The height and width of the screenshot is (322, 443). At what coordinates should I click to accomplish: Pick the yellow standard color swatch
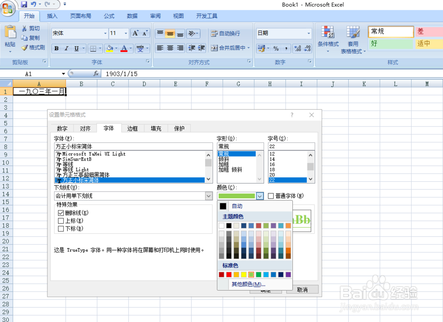pos(244,275)
